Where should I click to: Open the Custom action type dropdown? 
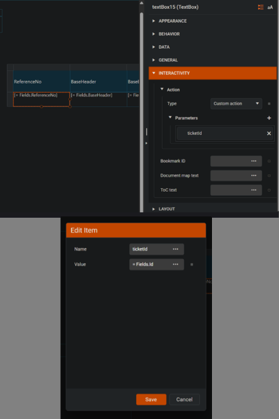coord(236,103)
